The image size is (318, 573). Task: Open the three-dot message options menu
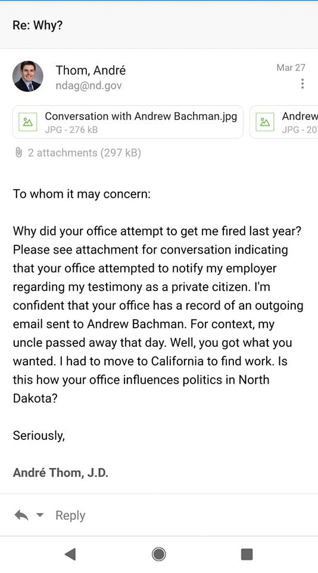(303, 84)
